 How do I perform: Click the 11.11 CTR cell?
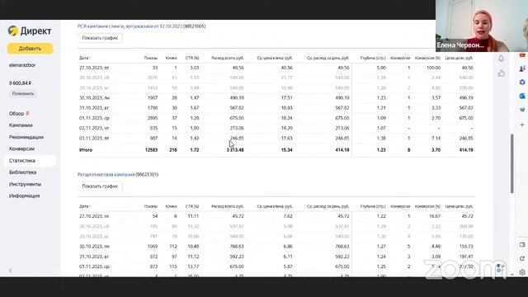pos(193,216)
